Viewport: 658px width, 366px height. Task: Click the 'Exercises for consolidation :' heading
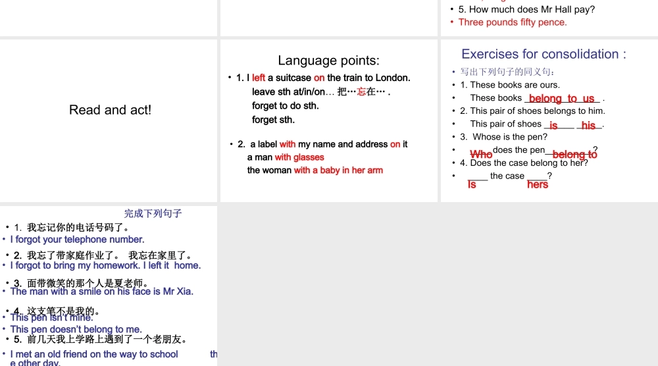[544, 54]
